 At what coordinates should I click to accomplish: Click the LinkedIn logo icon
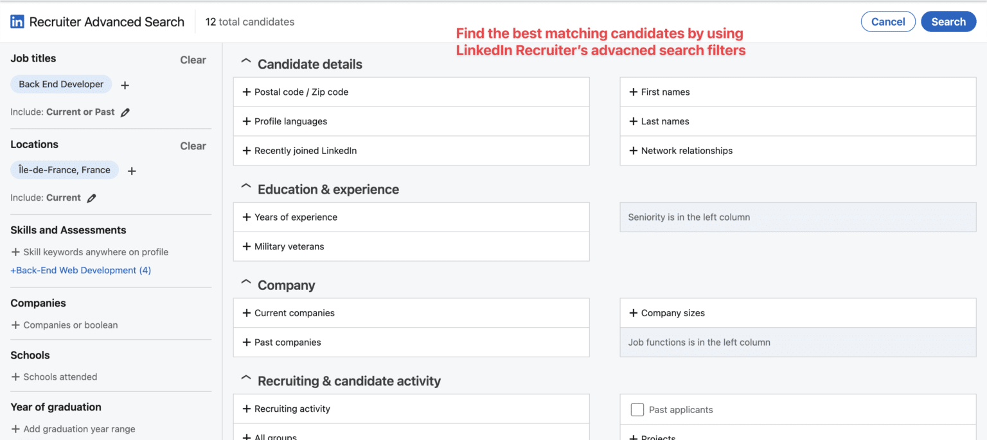pyautogui.click(x=16, y=21)
